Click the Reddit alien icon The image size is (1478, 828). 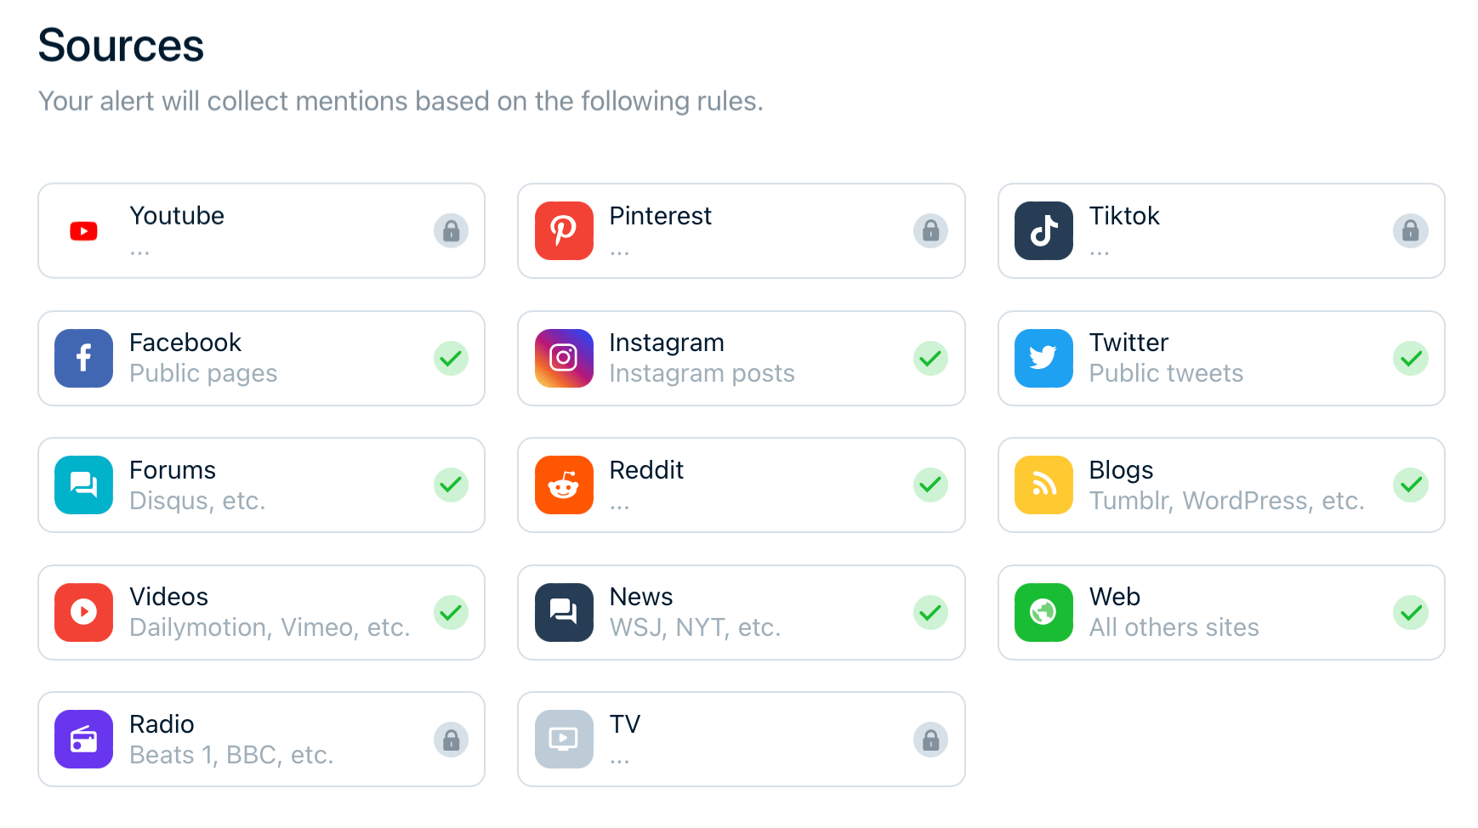click(564, 485)
